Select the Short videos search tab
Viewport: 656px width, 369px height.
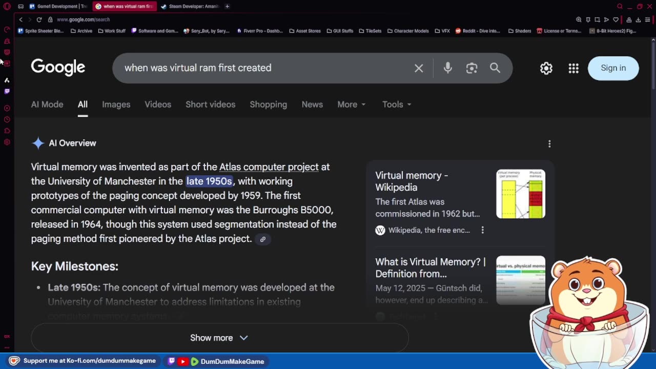[211, 105]
